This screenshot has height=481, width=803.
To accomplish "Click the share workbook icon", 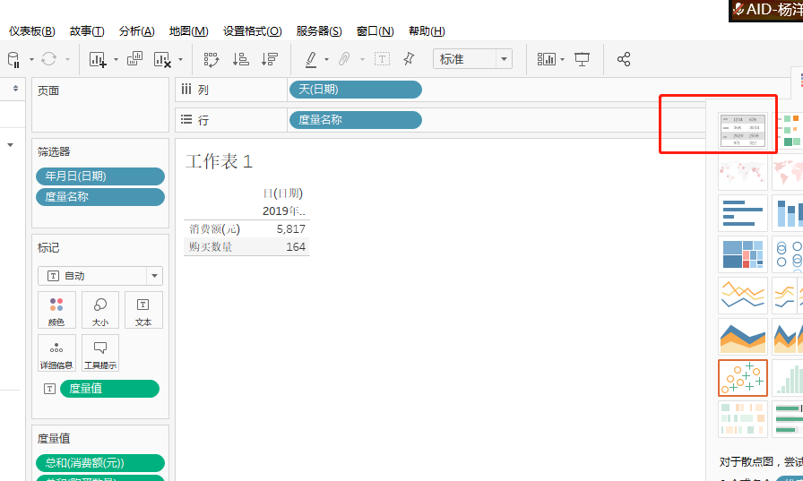I will pos(624,59).
